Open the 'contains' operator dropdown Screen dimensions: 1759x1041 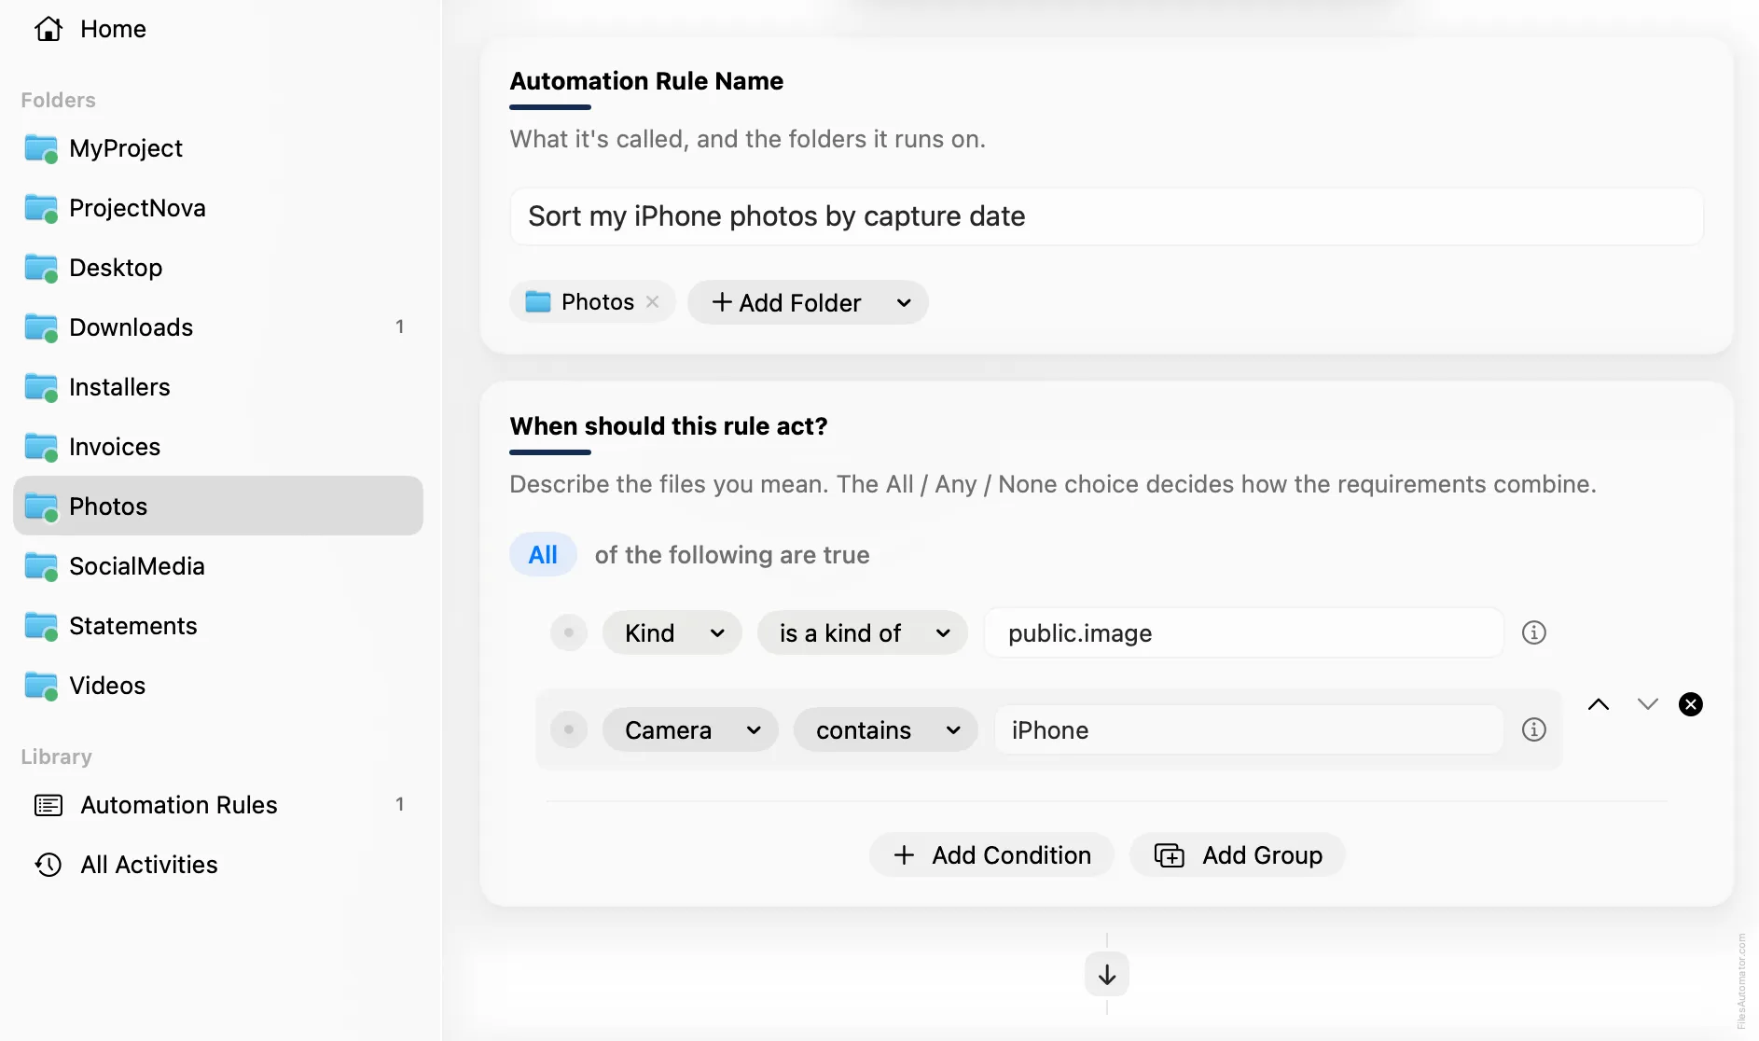[x=886, y=730]
